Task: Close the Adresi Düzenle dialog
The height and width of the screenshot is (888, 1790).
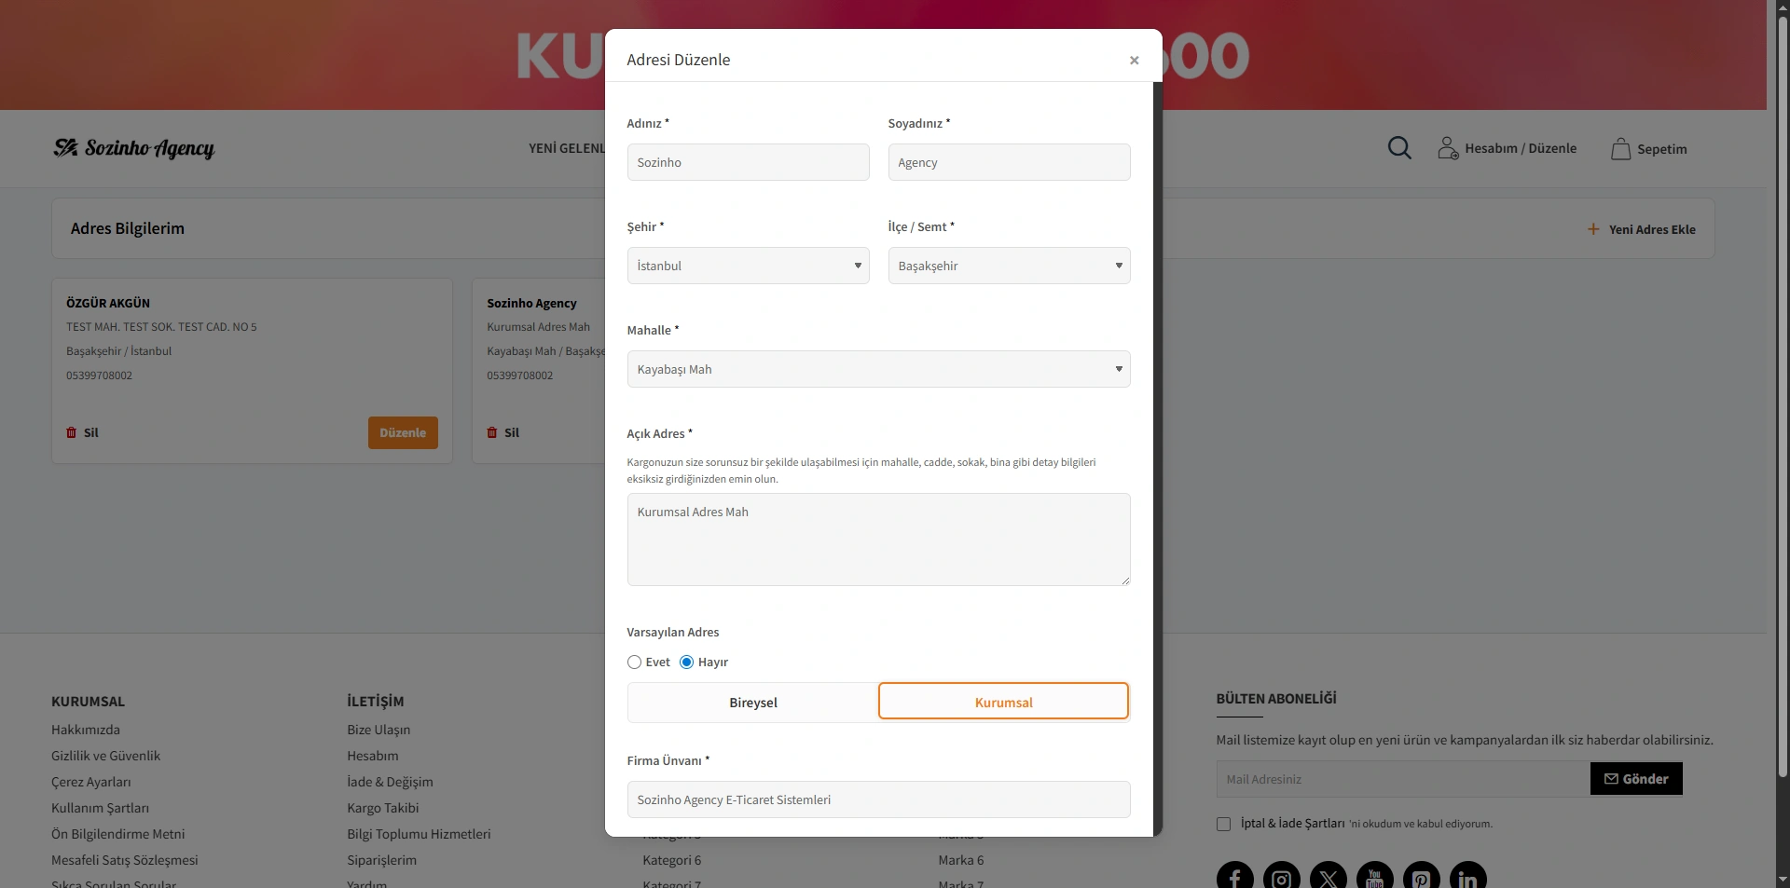Action: click(x=1134, y=61)
